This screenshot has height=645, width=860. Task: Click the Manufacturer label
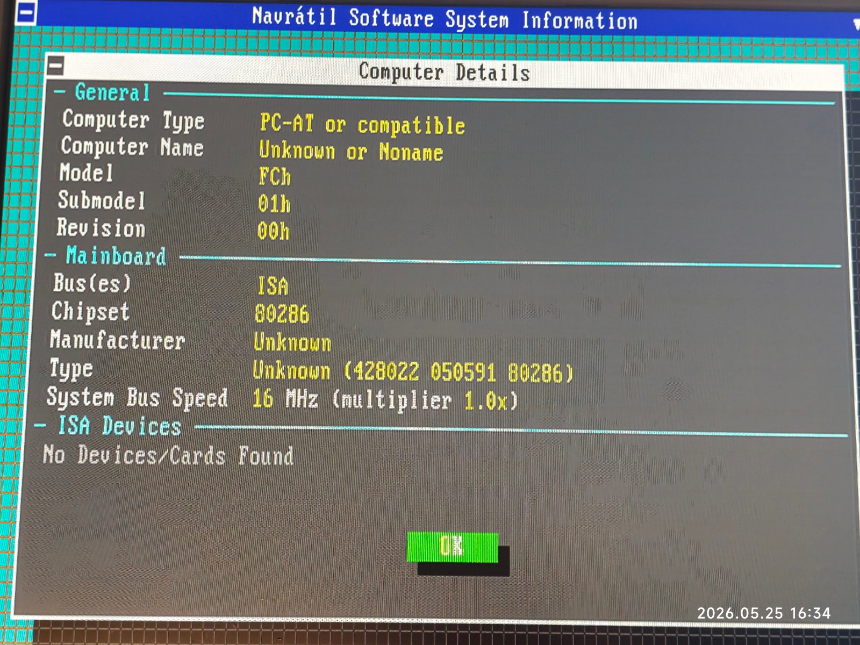[x=117, y=340]
